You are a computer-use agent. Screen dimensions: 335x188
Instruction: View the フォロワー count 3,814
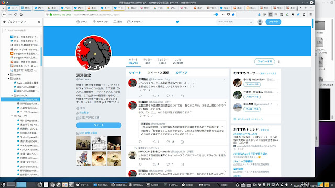[162, 62]
